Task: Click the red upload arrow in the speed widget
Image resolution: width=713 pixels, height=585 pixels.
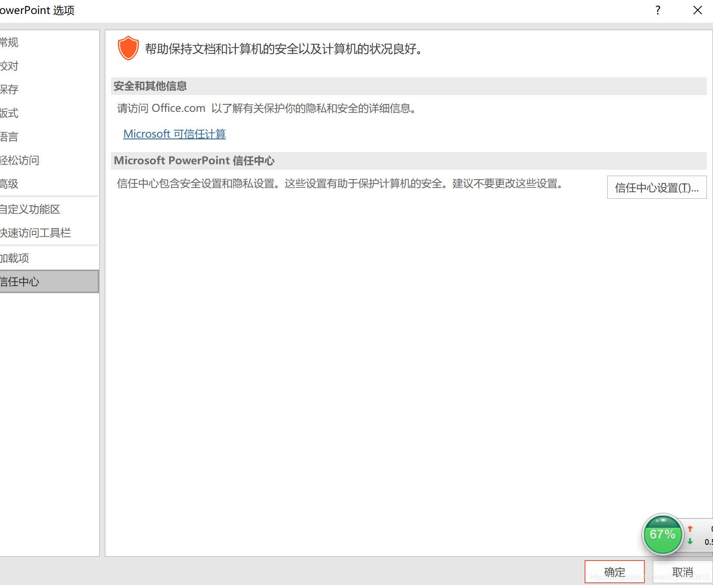Action: click(x=690, y=529)
